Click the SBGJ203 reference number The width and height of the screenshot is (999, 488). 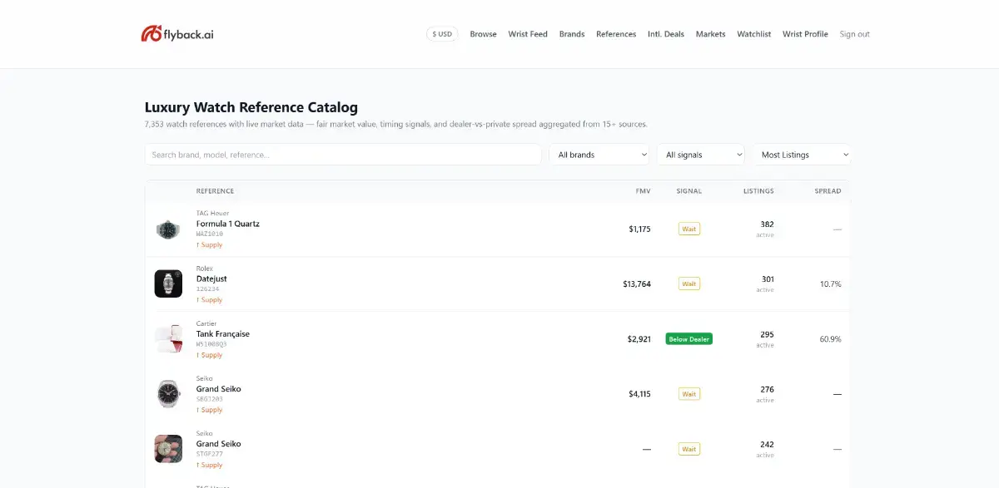pos(210,399)
